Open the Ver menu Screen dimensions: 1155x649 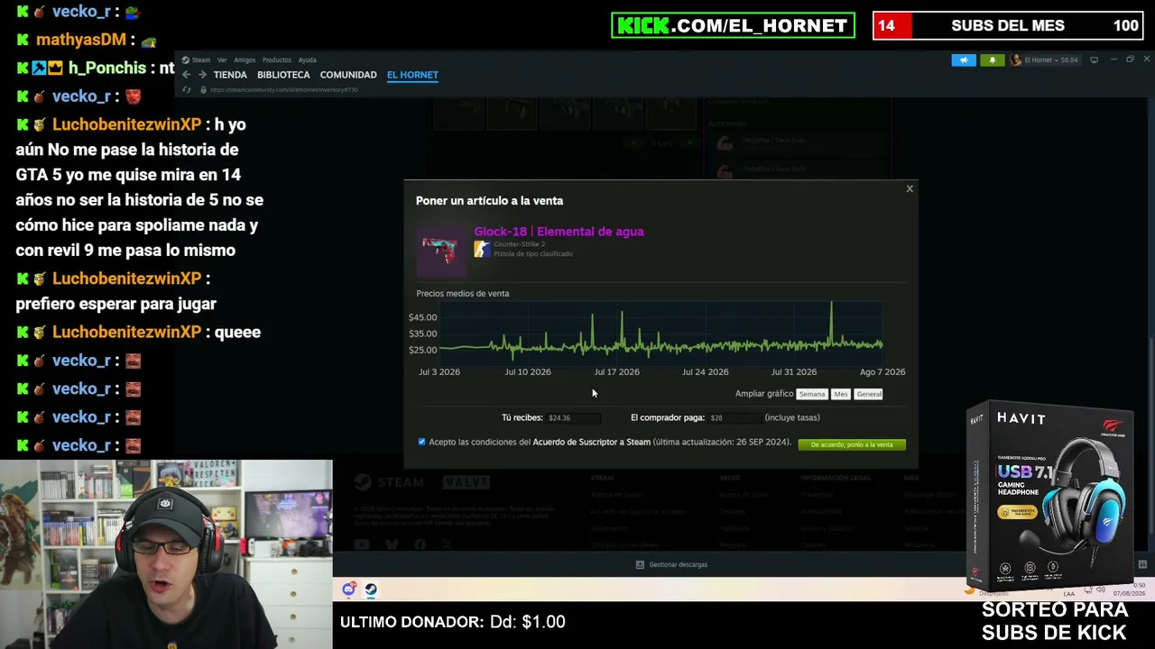coord(222,60)
